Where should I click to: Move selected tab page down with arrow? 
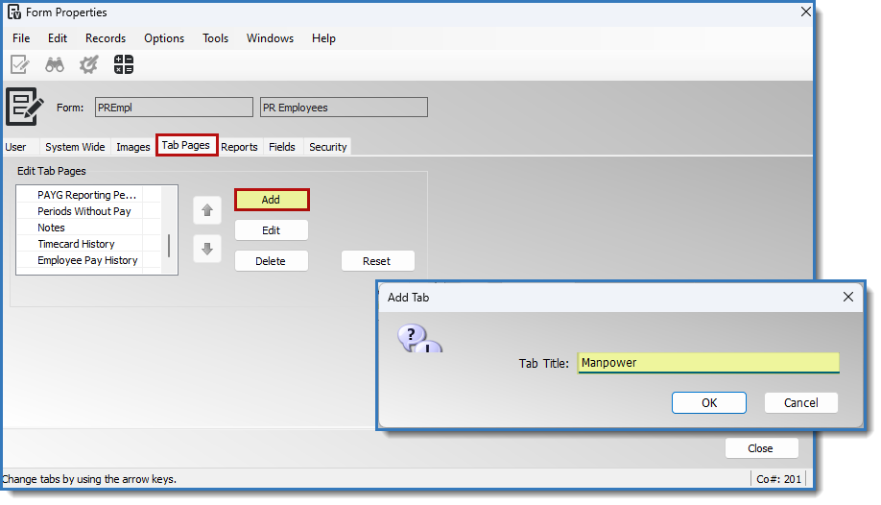207,249
